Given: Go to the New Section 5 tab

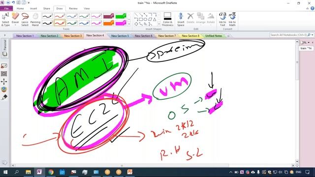Looking at the screenshot, I should [x=120, y=36].
